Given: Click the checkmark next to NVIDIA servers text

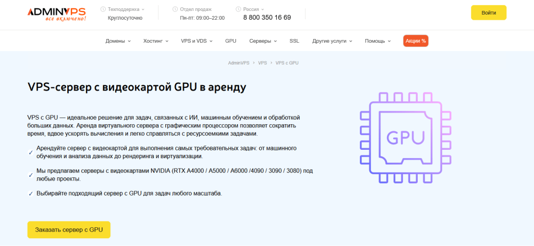Looking at the screenshot, I should point(31,174).
